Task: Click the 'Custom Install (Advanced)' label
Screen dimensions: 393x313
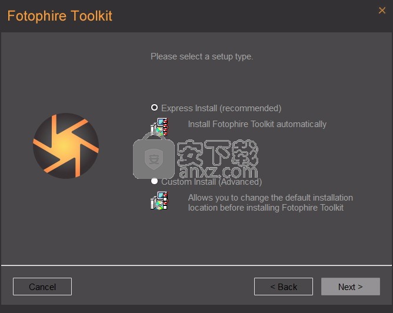Action: [x=212, y=182]
